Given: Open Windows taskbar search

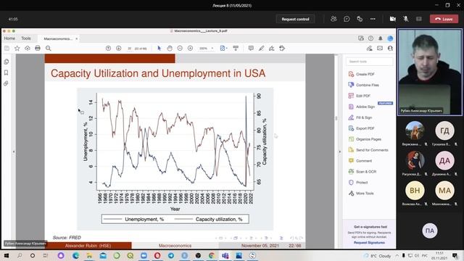Looking at the screenshot, I should tap(20, 255).
